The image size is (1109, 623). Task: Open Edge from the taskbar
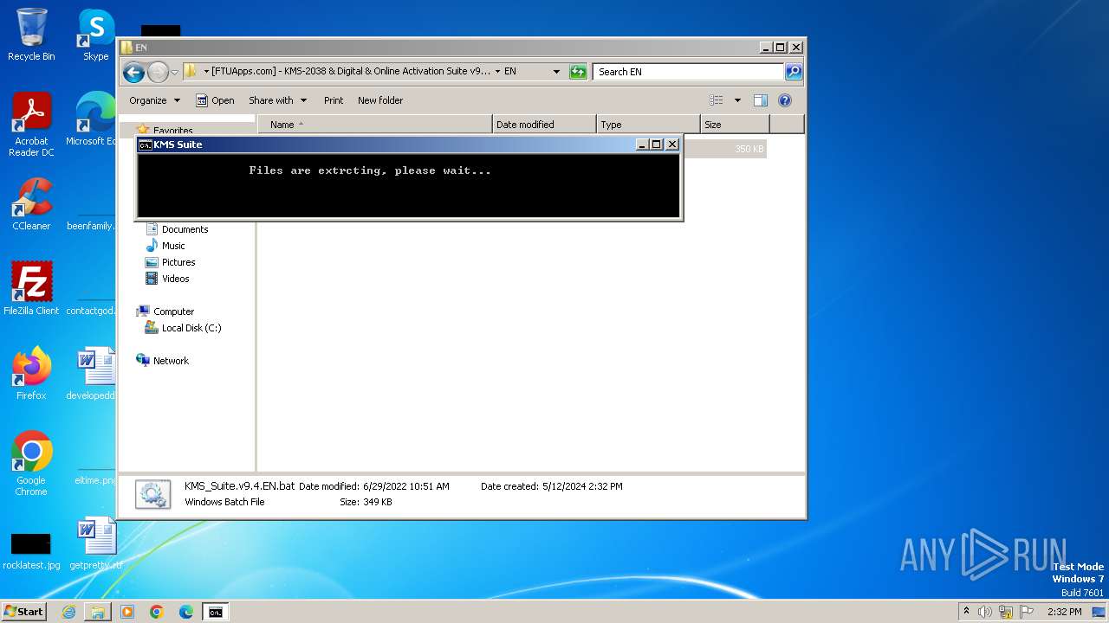(x=186, y=612)
